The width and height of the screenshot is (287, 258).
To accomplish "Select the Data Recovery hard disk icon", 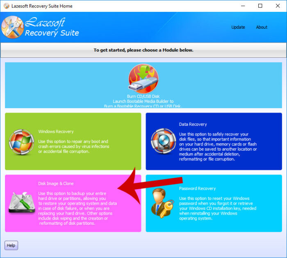I will [x=163, y=141].
